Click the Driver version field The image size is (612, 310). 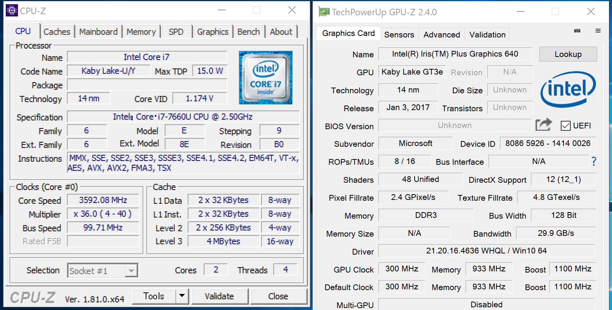point(487,251)
